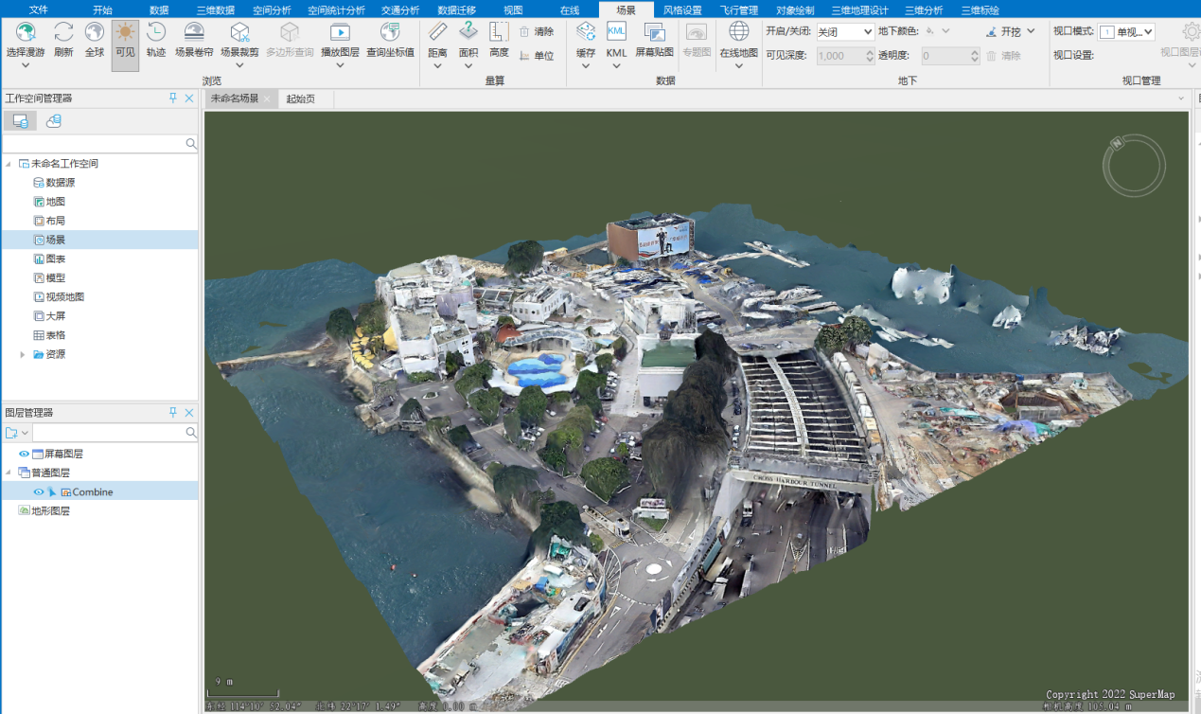
Task: Hide the Combine layer using eye icon
Action: click(39, 492)
